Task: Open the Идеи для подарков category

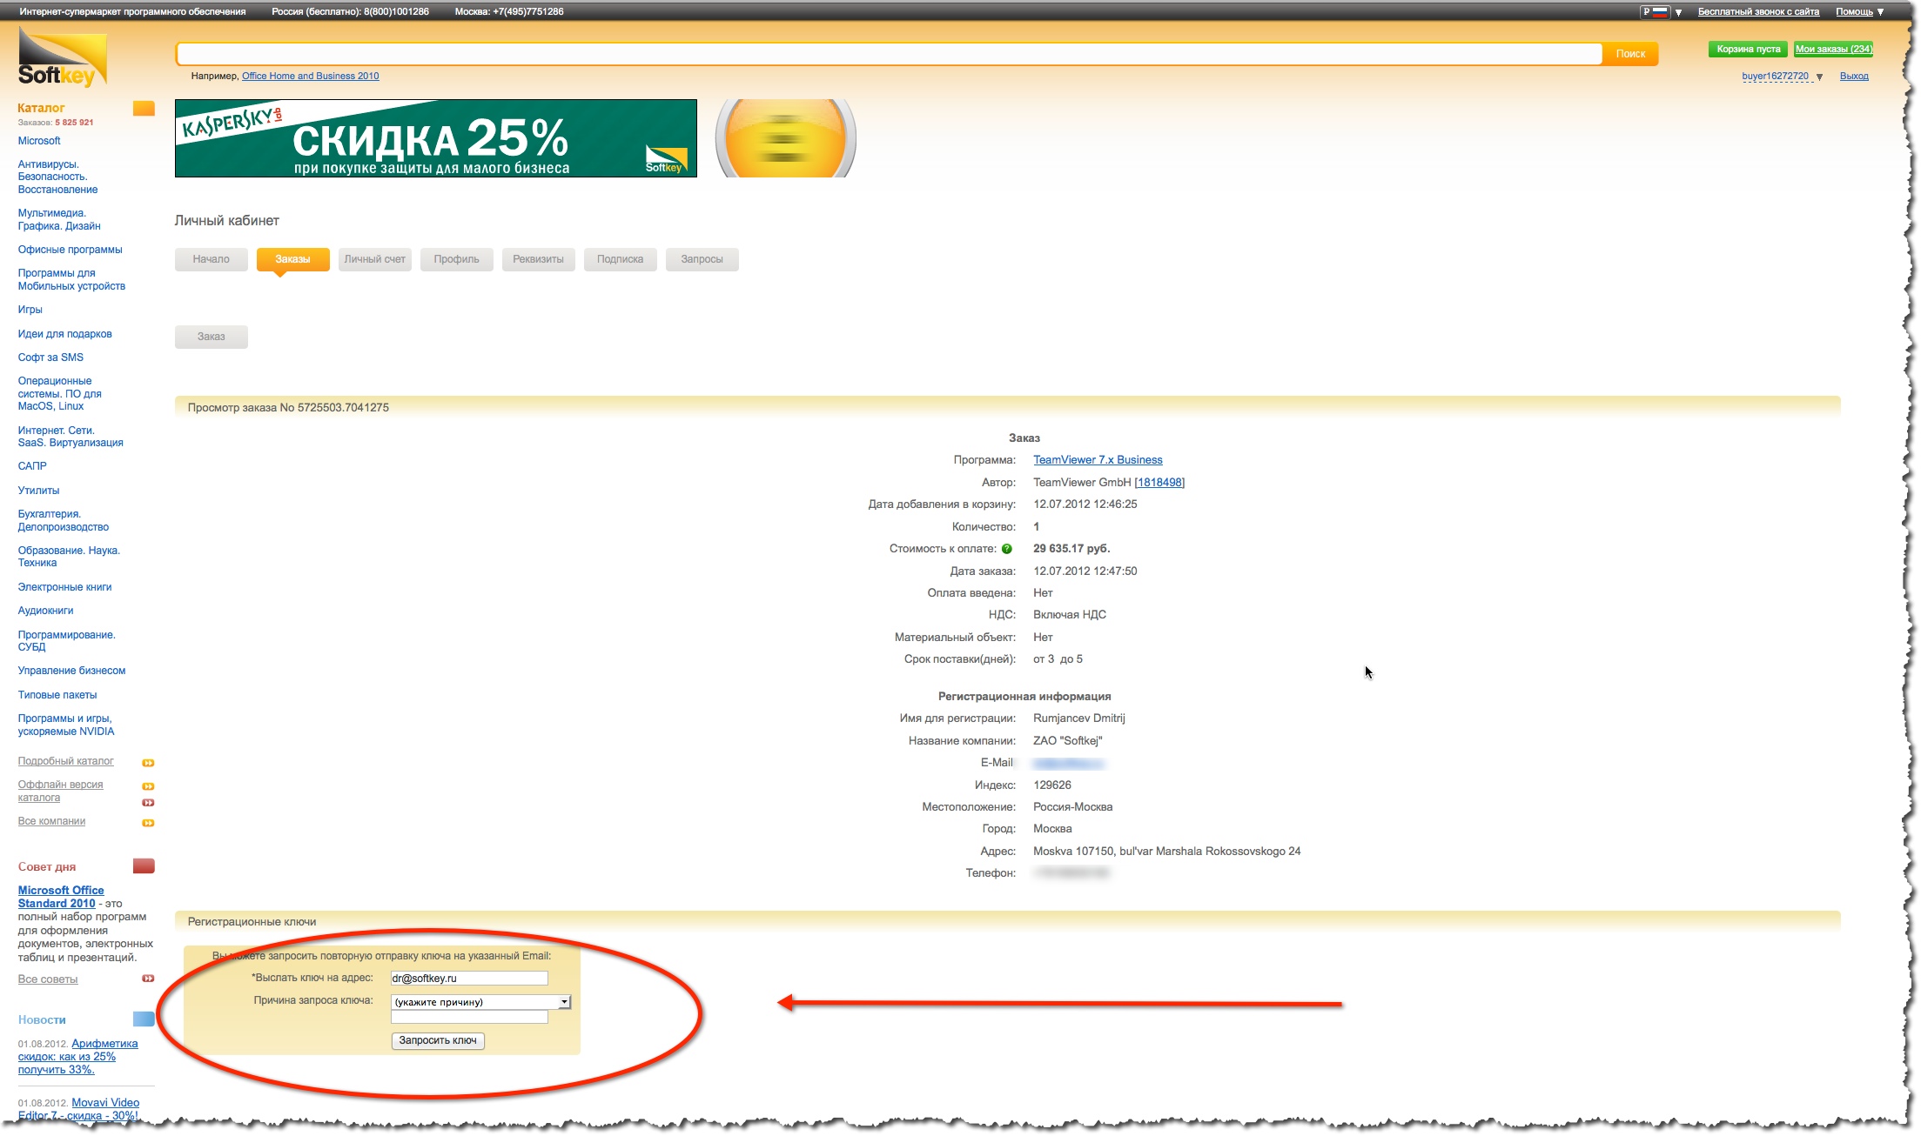Action: 64,334
